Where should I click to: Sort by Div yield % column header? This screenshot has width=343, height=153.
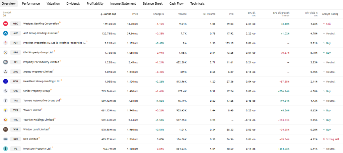(311, 14)
